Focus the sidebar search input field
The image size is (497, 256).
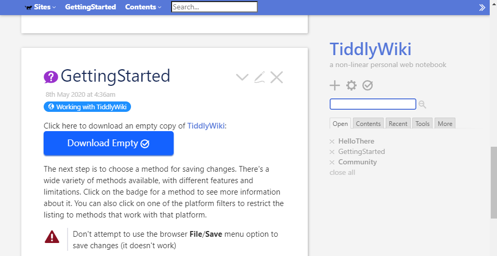(373, 105)
